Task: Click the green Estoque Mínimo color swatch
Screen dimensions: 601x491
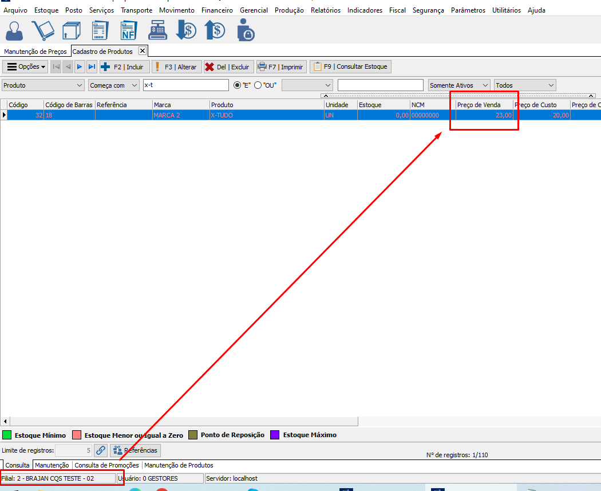Action: (x=7, y=435)
